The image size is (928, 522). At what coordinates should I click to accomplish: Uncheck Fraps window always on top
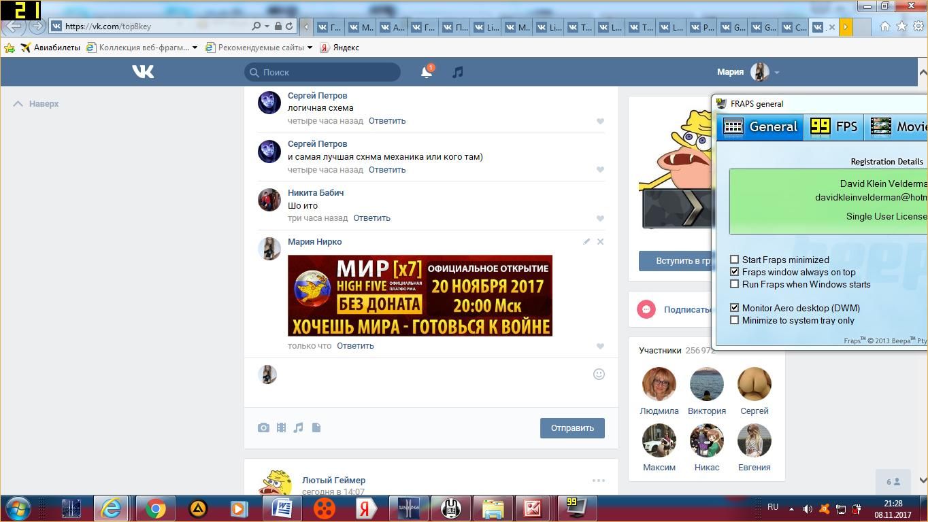pyautogui.click(x=735, y=272)
